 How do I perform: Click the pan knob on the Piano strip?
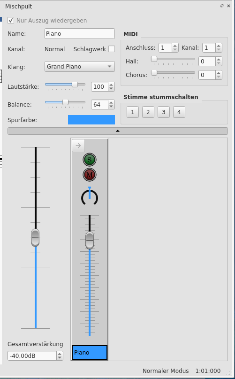click(x=90, y=196)
